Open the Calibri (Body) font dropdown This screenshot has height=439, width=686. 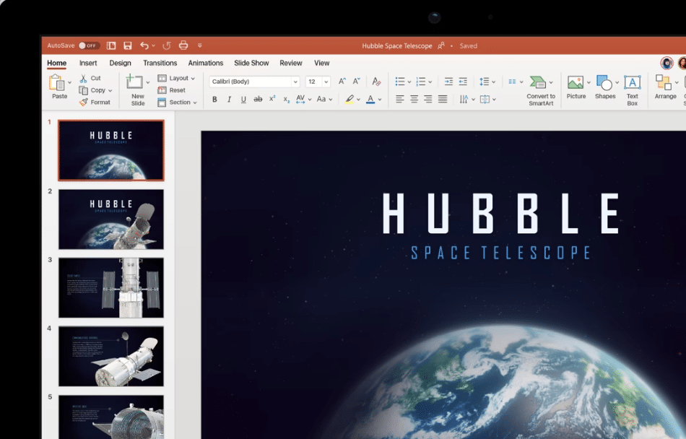(x=295, y=82)
